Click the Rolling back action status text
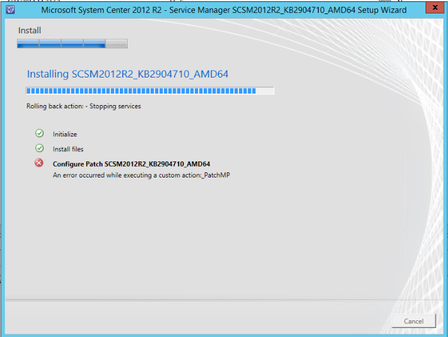448x337 pixels. 83,106
